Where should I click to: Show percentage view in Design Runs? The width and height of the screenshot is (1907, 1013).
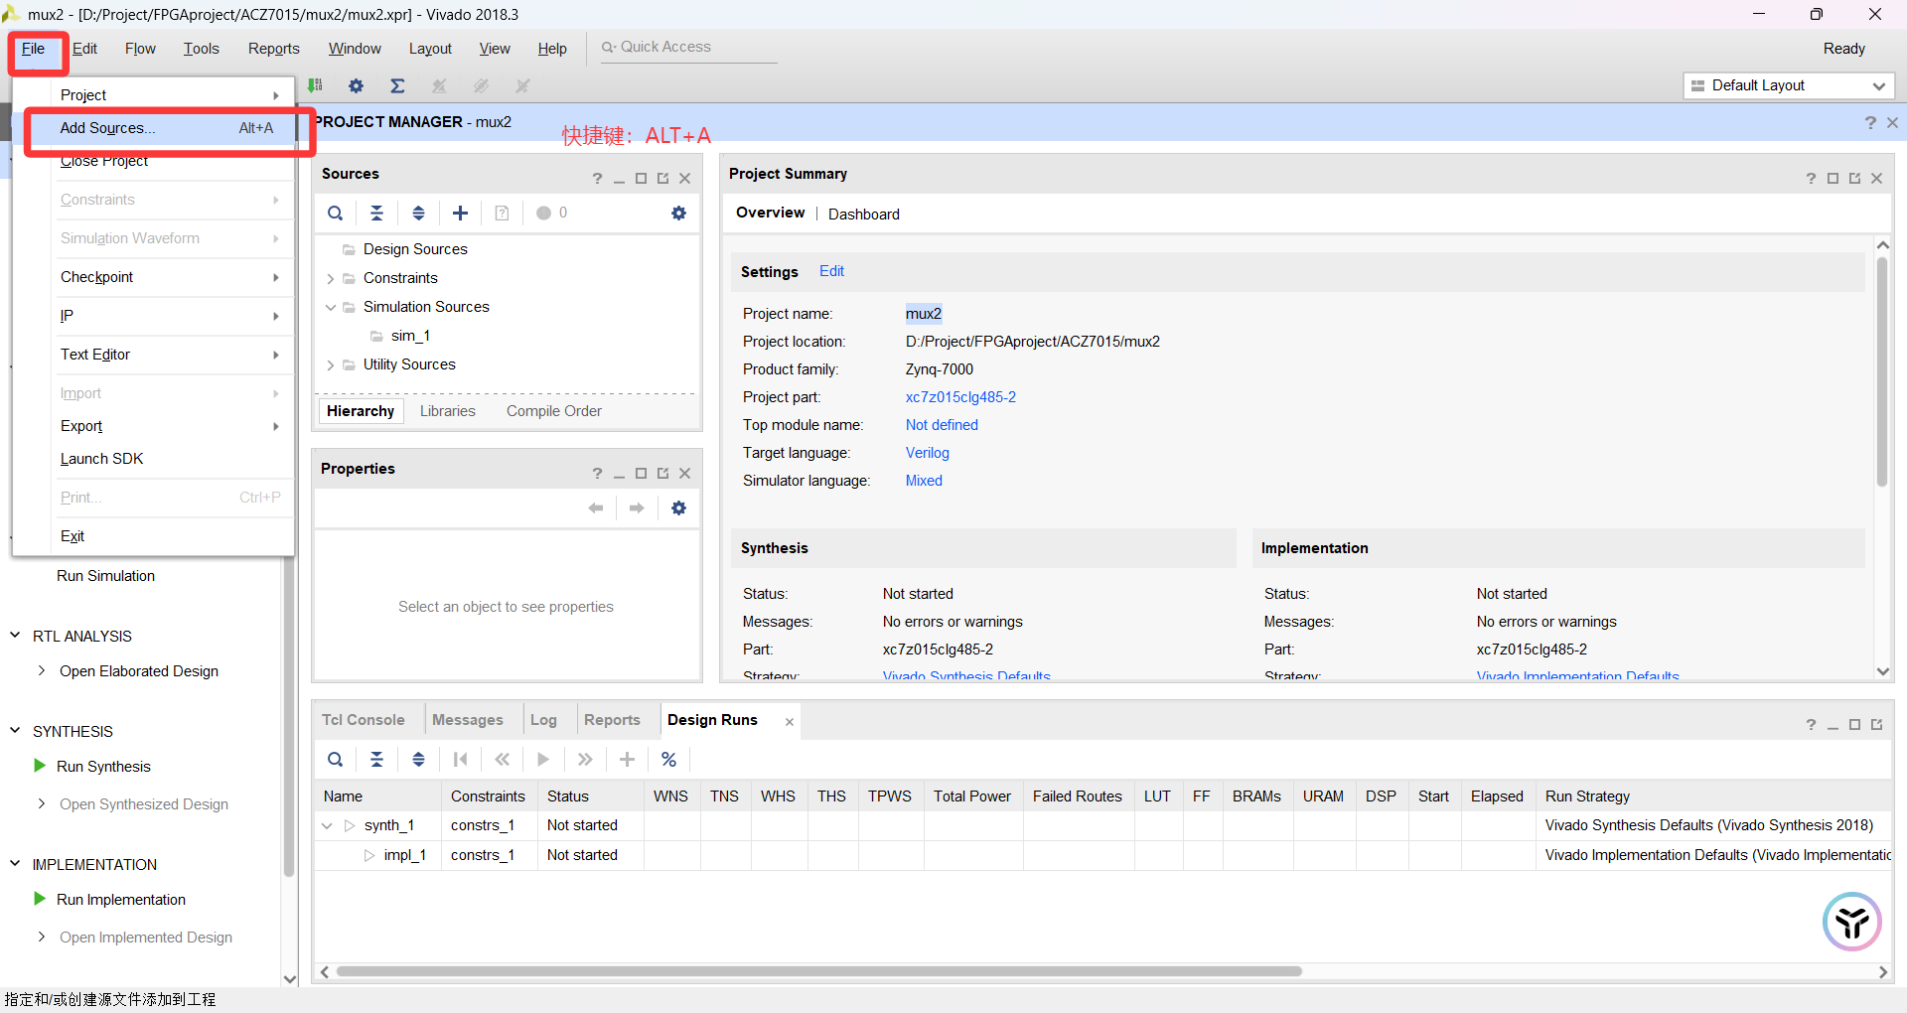[668, 760]
